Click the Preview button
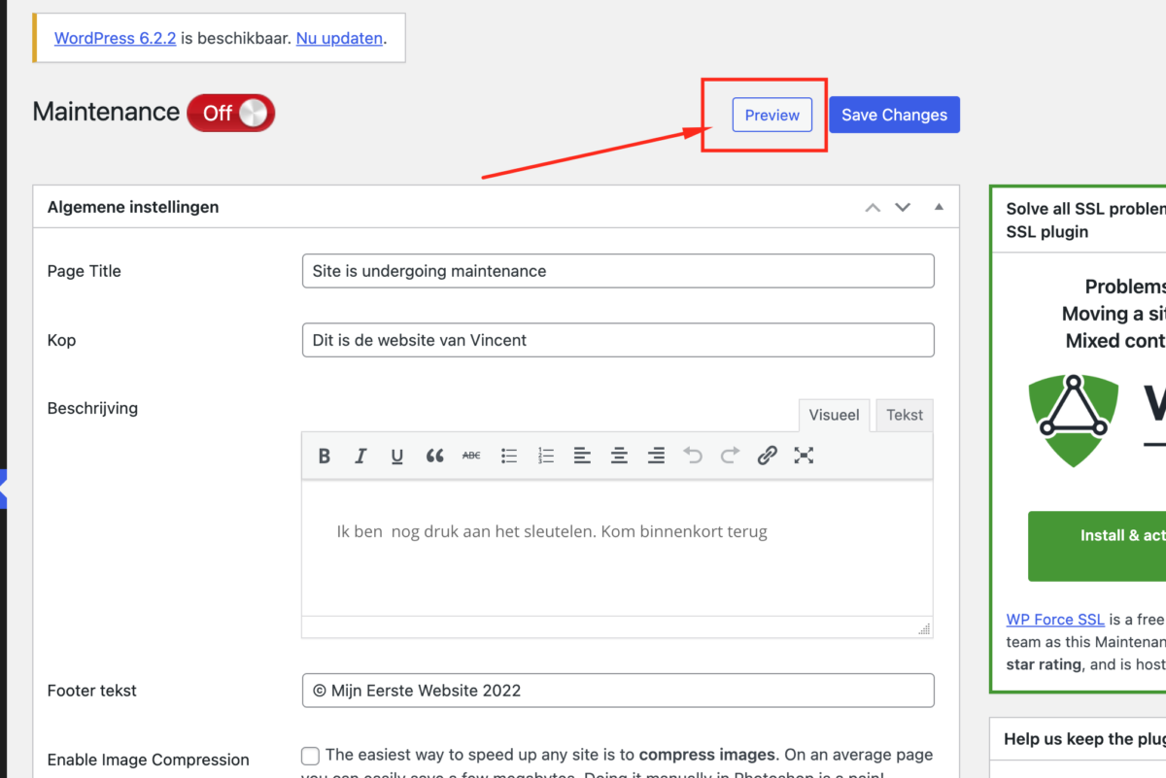This screenshot has height=778, width=1166. (x=772, y=115)
